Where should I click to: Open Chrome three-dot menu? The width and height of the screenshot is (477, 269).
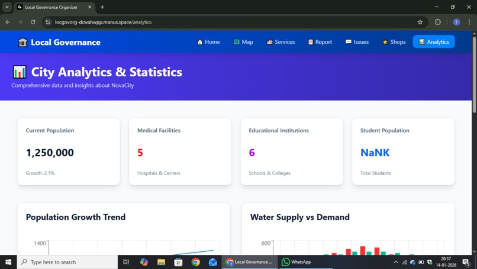(x=469, y=22)
